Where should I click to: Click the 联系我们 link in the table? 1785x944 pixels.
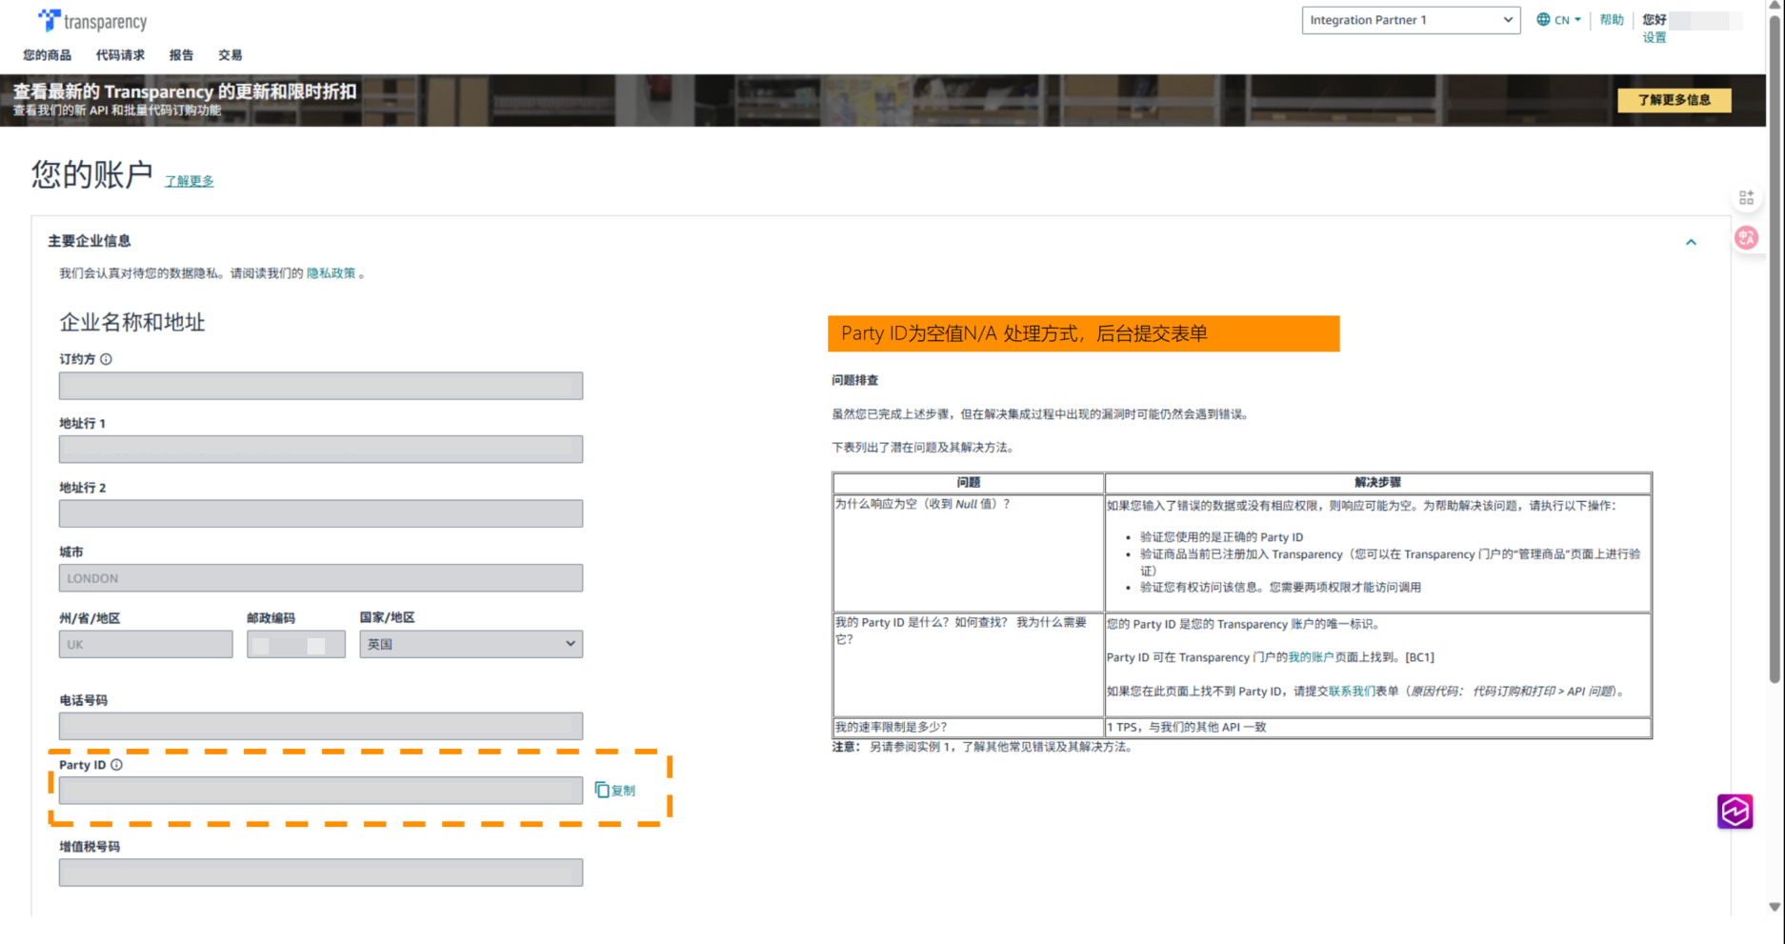(1352, 691)
